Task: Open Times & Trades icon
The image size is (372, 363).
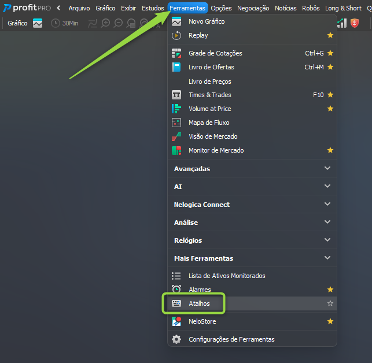Action: point(176,95)
